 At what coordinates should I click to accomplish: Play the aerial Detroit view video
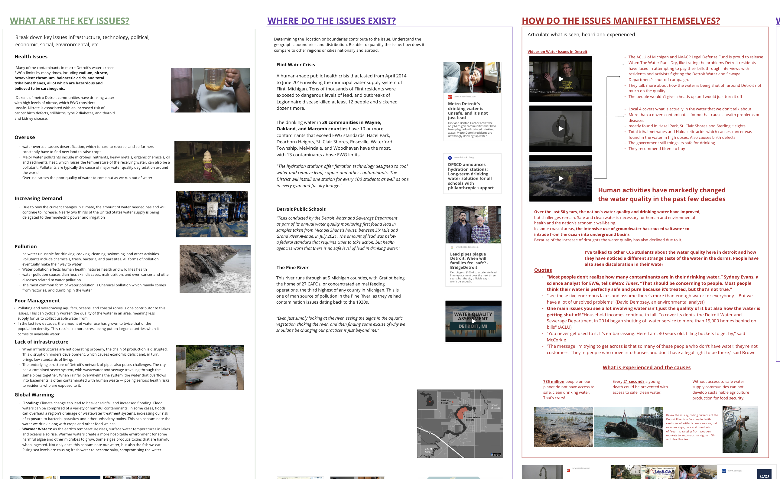click(561, 178)
